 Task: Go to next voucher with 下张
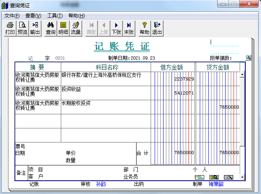(x=116, y=28)
